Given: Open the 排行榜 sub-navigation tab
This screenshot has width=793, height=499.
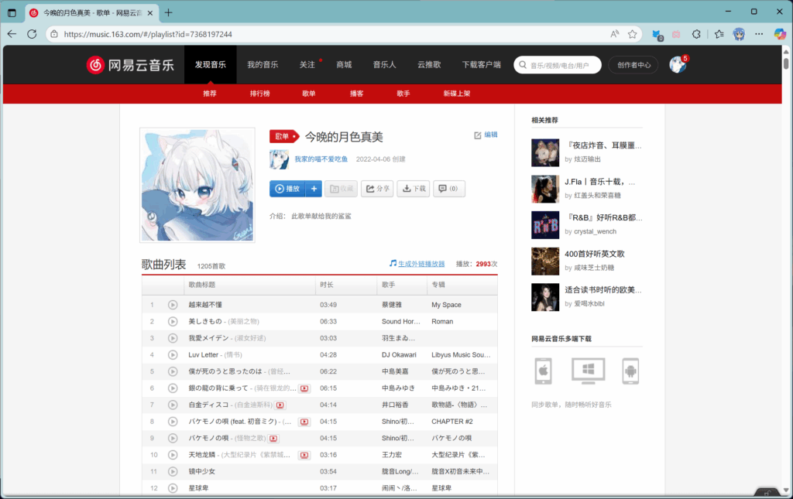Looking at the screenshot, I should coord(259,94).
